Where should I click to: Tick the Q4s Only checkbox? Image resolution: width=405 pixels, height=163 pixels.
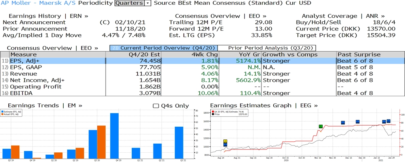(156, 106)
